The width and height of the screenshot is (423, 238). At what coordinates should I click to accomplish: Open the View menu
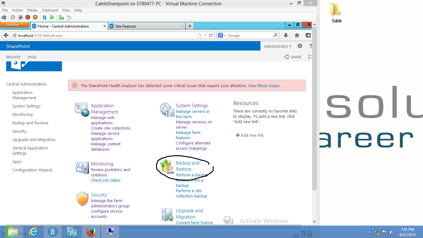(66, 10)
